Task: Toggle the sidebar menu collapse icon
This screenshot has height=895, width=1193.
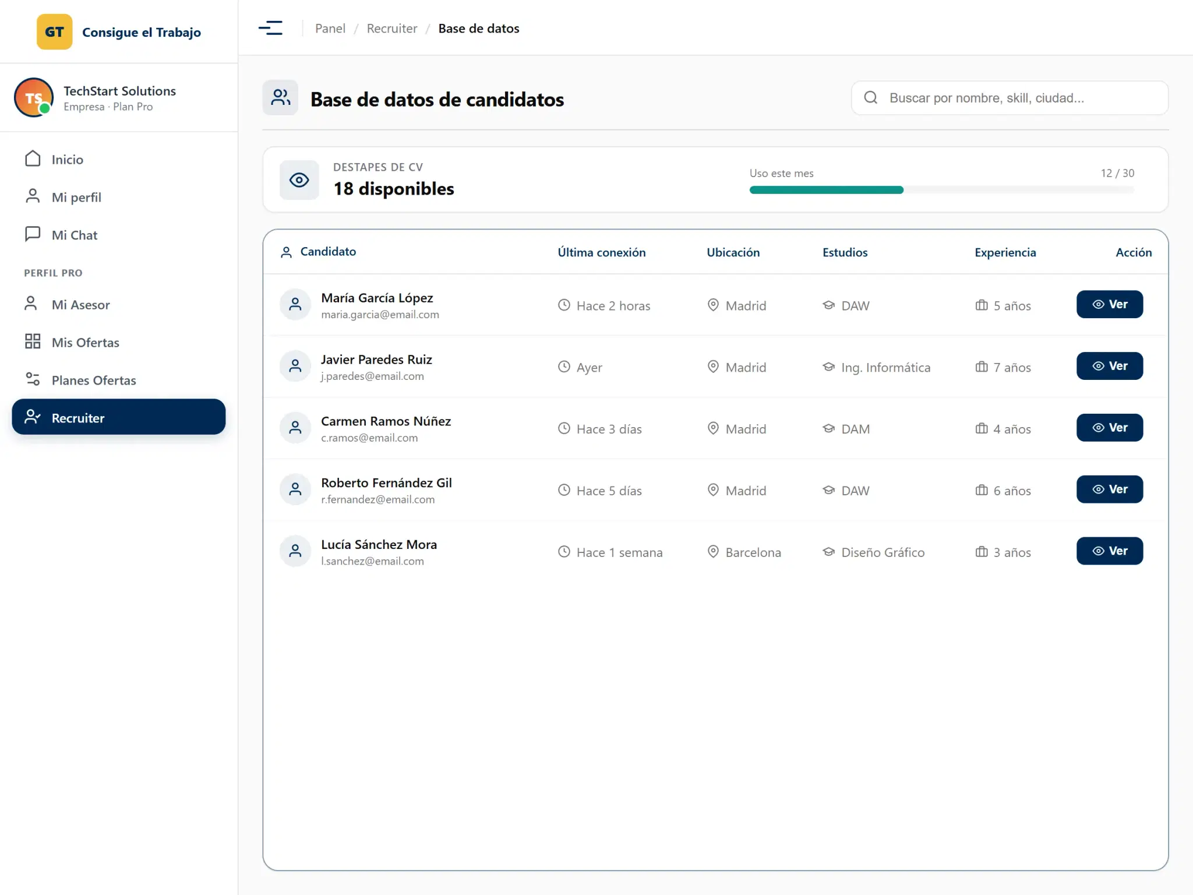Action: (x=270, y=28)
